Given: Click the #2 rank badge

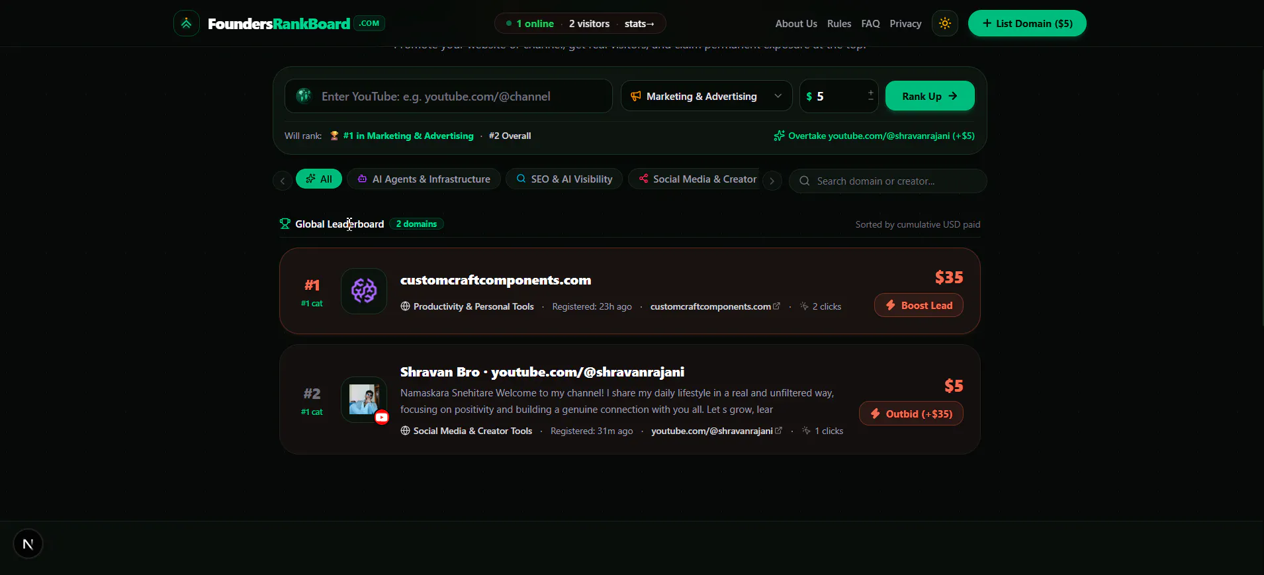Looking at the screenshot, I should (312, 394).
